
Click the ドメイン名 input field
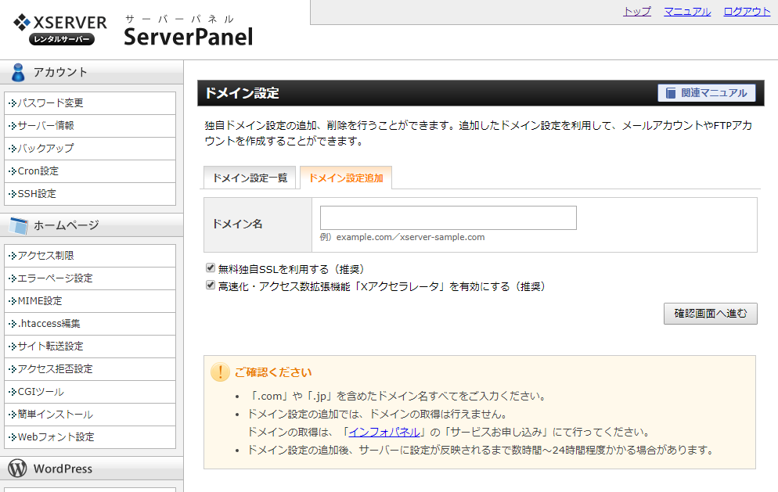(x=448, y=217)
